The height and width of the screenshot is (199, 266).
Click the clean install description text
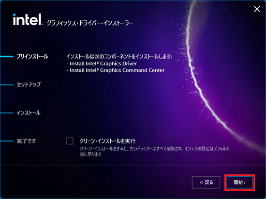[154, 151]
